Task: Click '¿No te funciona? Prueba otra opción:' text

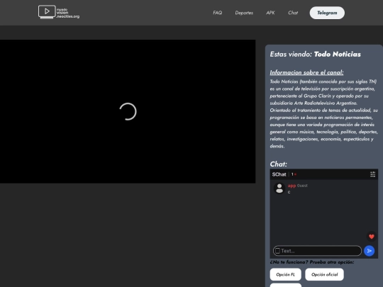Action: (311, 262)
